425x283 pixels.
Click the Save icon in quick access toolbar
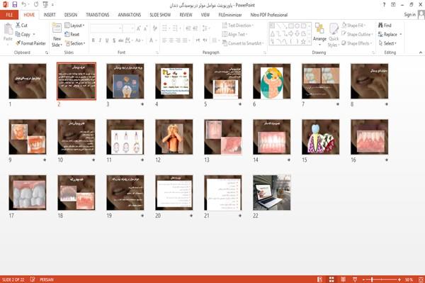(15, 5)
